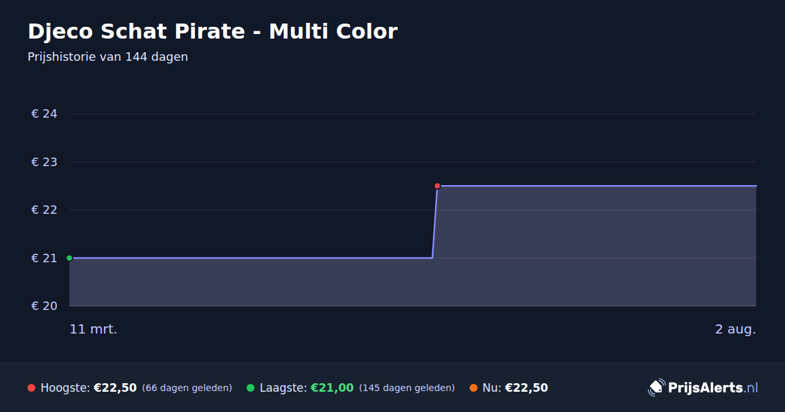Click the € 23 axis label
Image resolution: width=785 pixels, height=412 pixels.
[44, 162]
